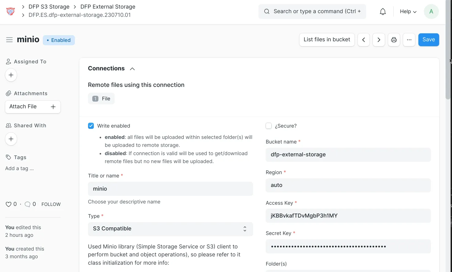452x272 pixels.
Task: Uncheck the Write enabled checkbox
Action: (x=91, y=126)
